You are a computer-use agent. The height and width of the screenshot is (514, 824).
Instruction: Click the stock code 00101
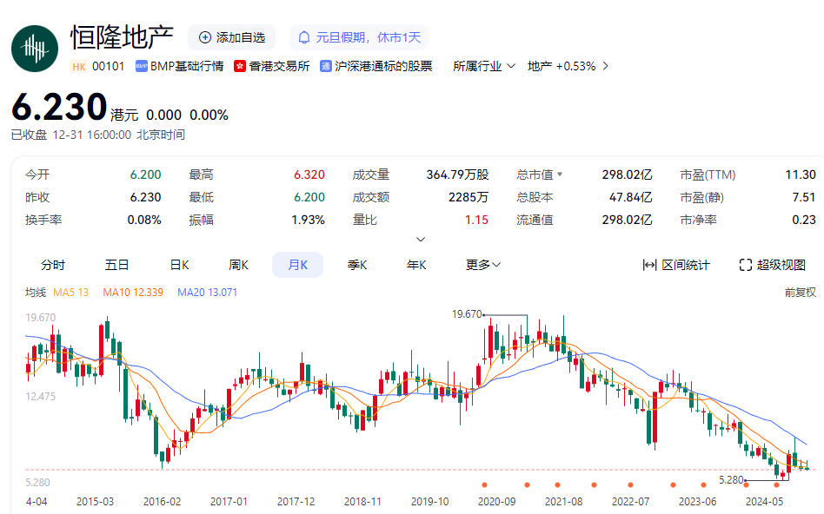[x=109, y=66]
